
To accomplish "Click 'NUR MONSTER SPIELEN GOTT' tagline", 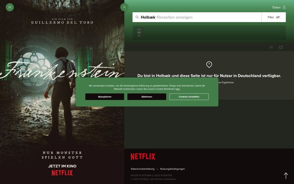I will click(x=62, y=155).
